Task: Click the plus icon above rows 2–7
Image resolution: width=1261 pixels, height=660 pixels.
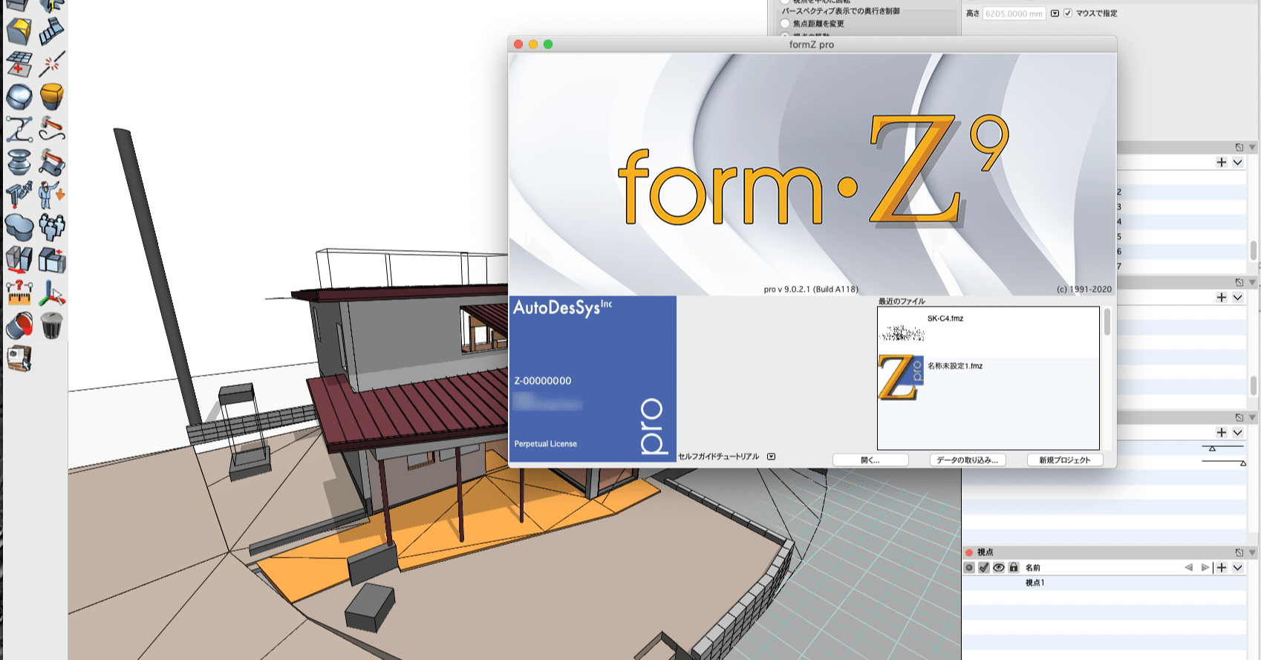Action: pyautogui.click(x=1222, y=162)
